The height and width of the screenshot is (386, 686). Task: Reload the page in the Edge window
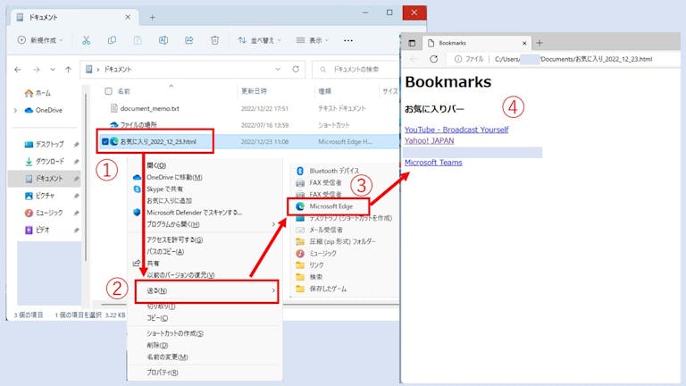click(433, 59)
